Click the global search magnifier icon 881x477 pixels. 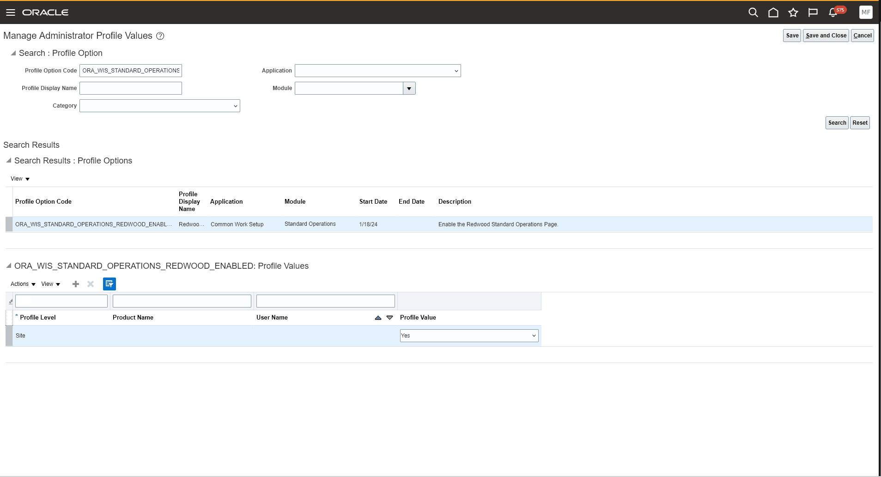(x=753, y=12)
